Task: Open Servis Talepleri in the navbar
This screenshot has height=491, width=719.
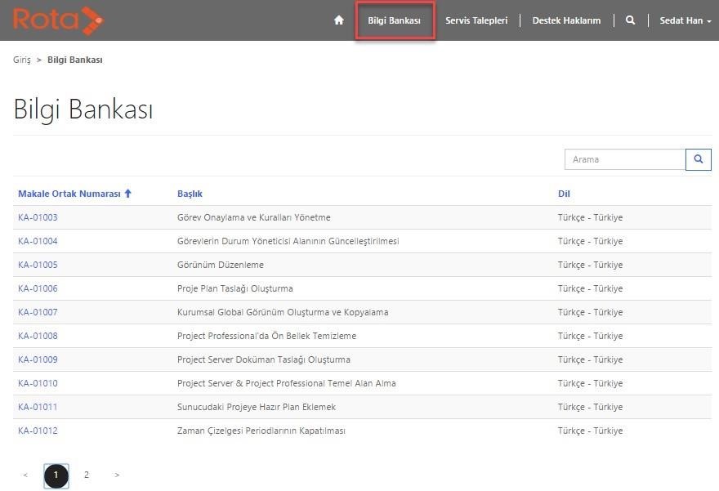Action: click(476, 20)
